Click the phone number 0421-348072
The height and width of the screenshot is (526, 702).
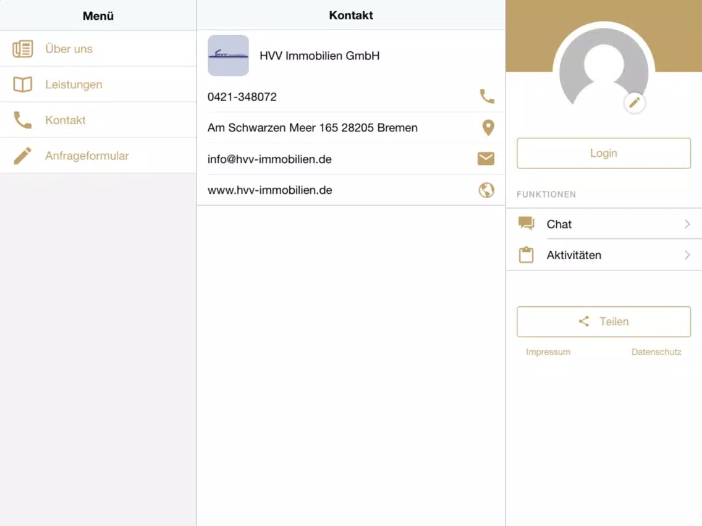[x=242, y=96]
